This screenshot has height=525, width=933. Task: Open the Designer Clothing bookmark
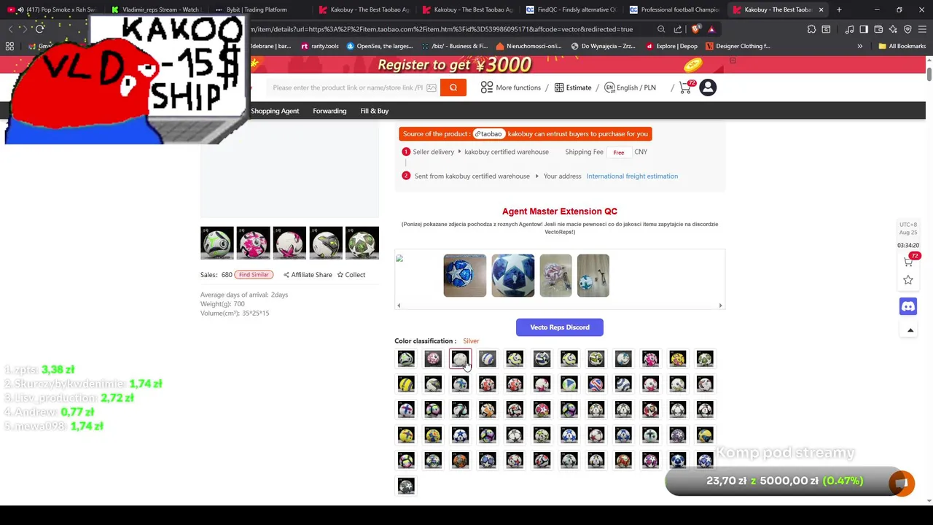click(x=738, y=46)
